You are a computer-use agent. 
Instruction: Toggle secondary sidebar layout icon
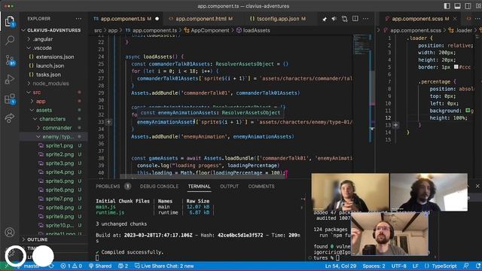[468, 6]
